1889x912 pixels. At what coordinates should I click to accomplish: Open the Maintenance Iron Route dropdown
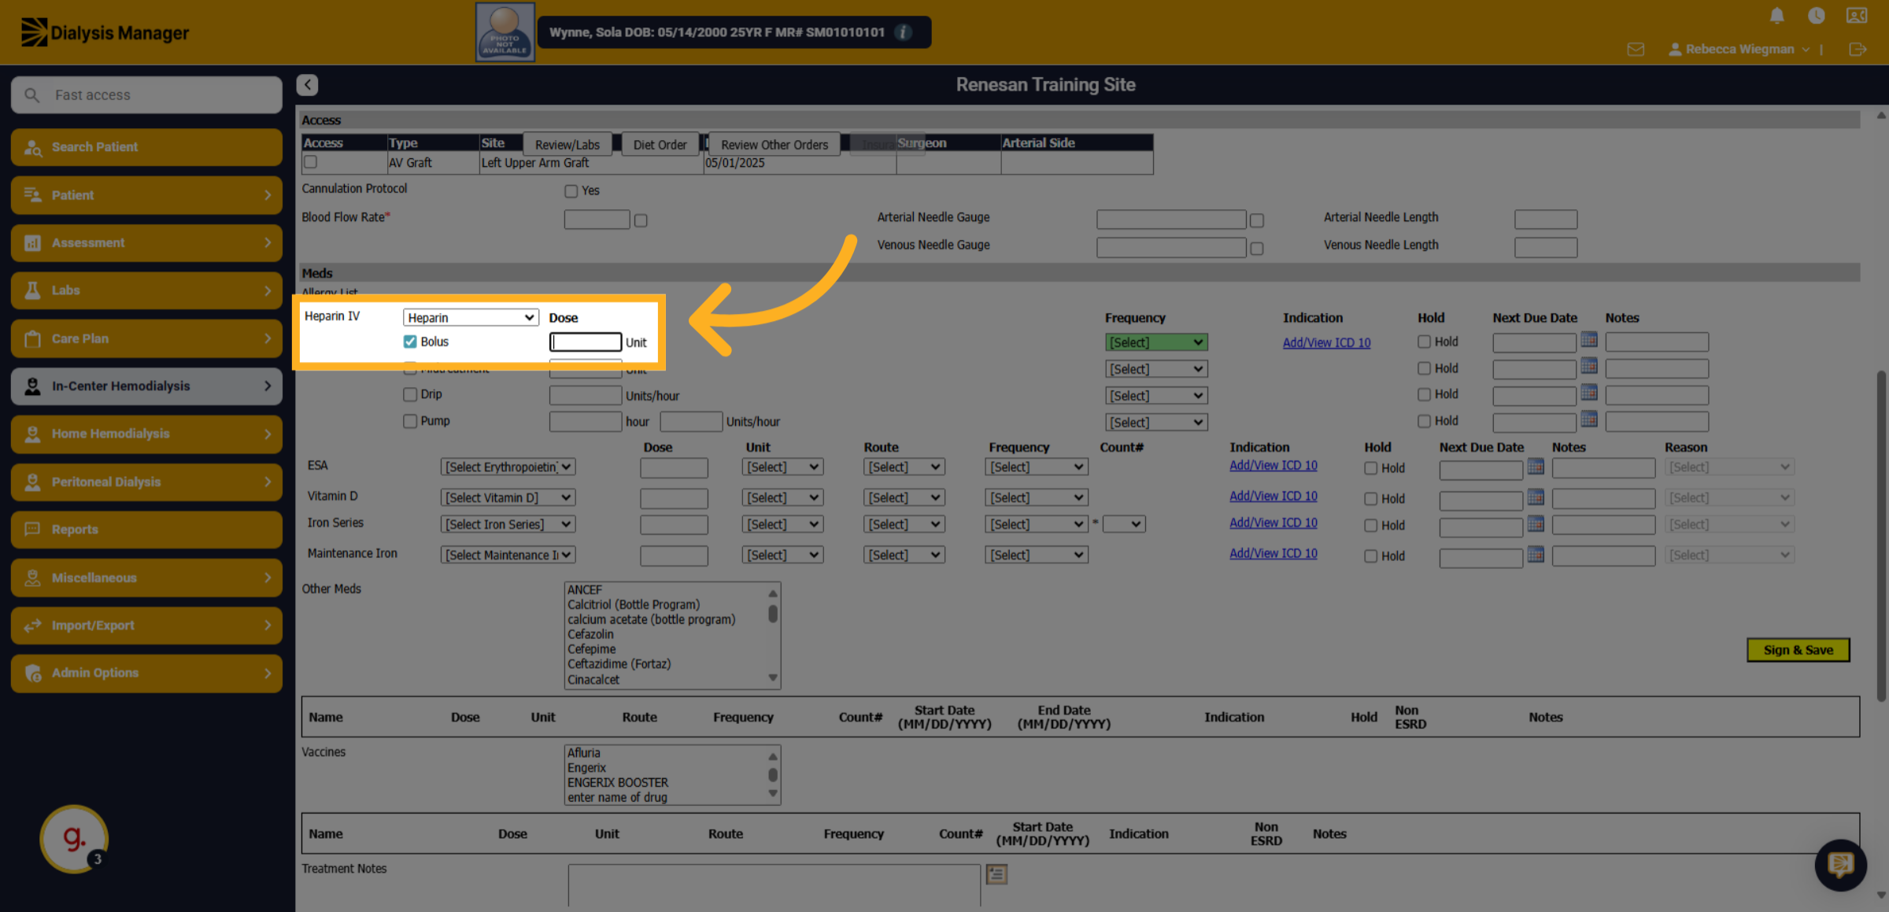coord(904,555)
